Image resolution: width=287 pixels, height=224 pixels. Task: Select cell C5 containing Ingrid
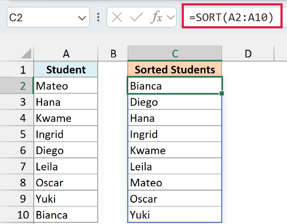pos(175,134)
